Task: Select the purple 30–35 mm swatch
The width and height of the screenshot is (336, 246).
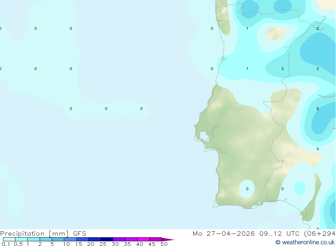Action: click(119, 239)
